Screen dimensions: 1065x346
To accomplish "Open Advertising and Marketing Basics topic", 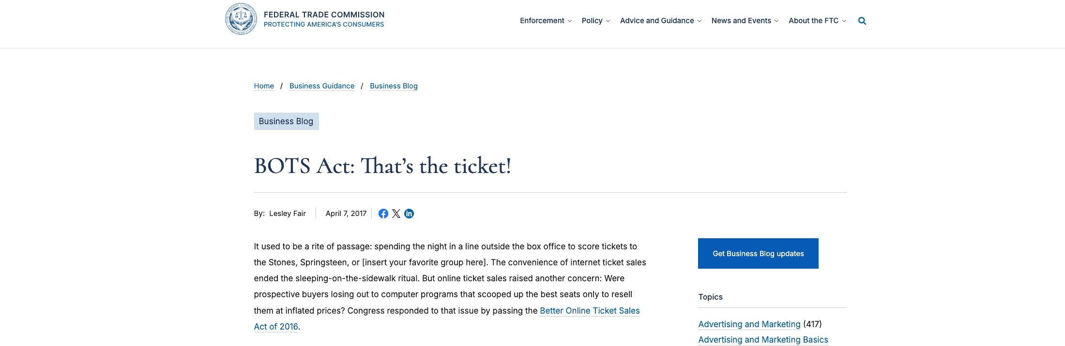I will pos(763,340).
